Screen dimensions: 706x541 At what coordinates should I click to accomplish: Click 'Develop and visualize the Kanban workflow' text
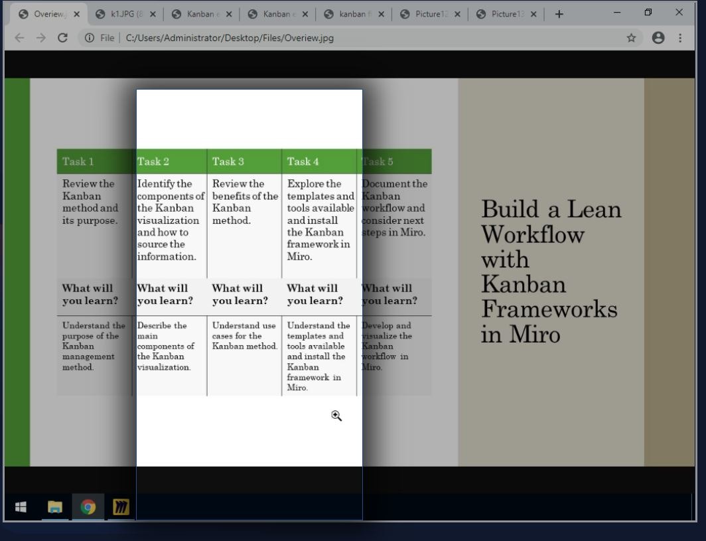387,346
